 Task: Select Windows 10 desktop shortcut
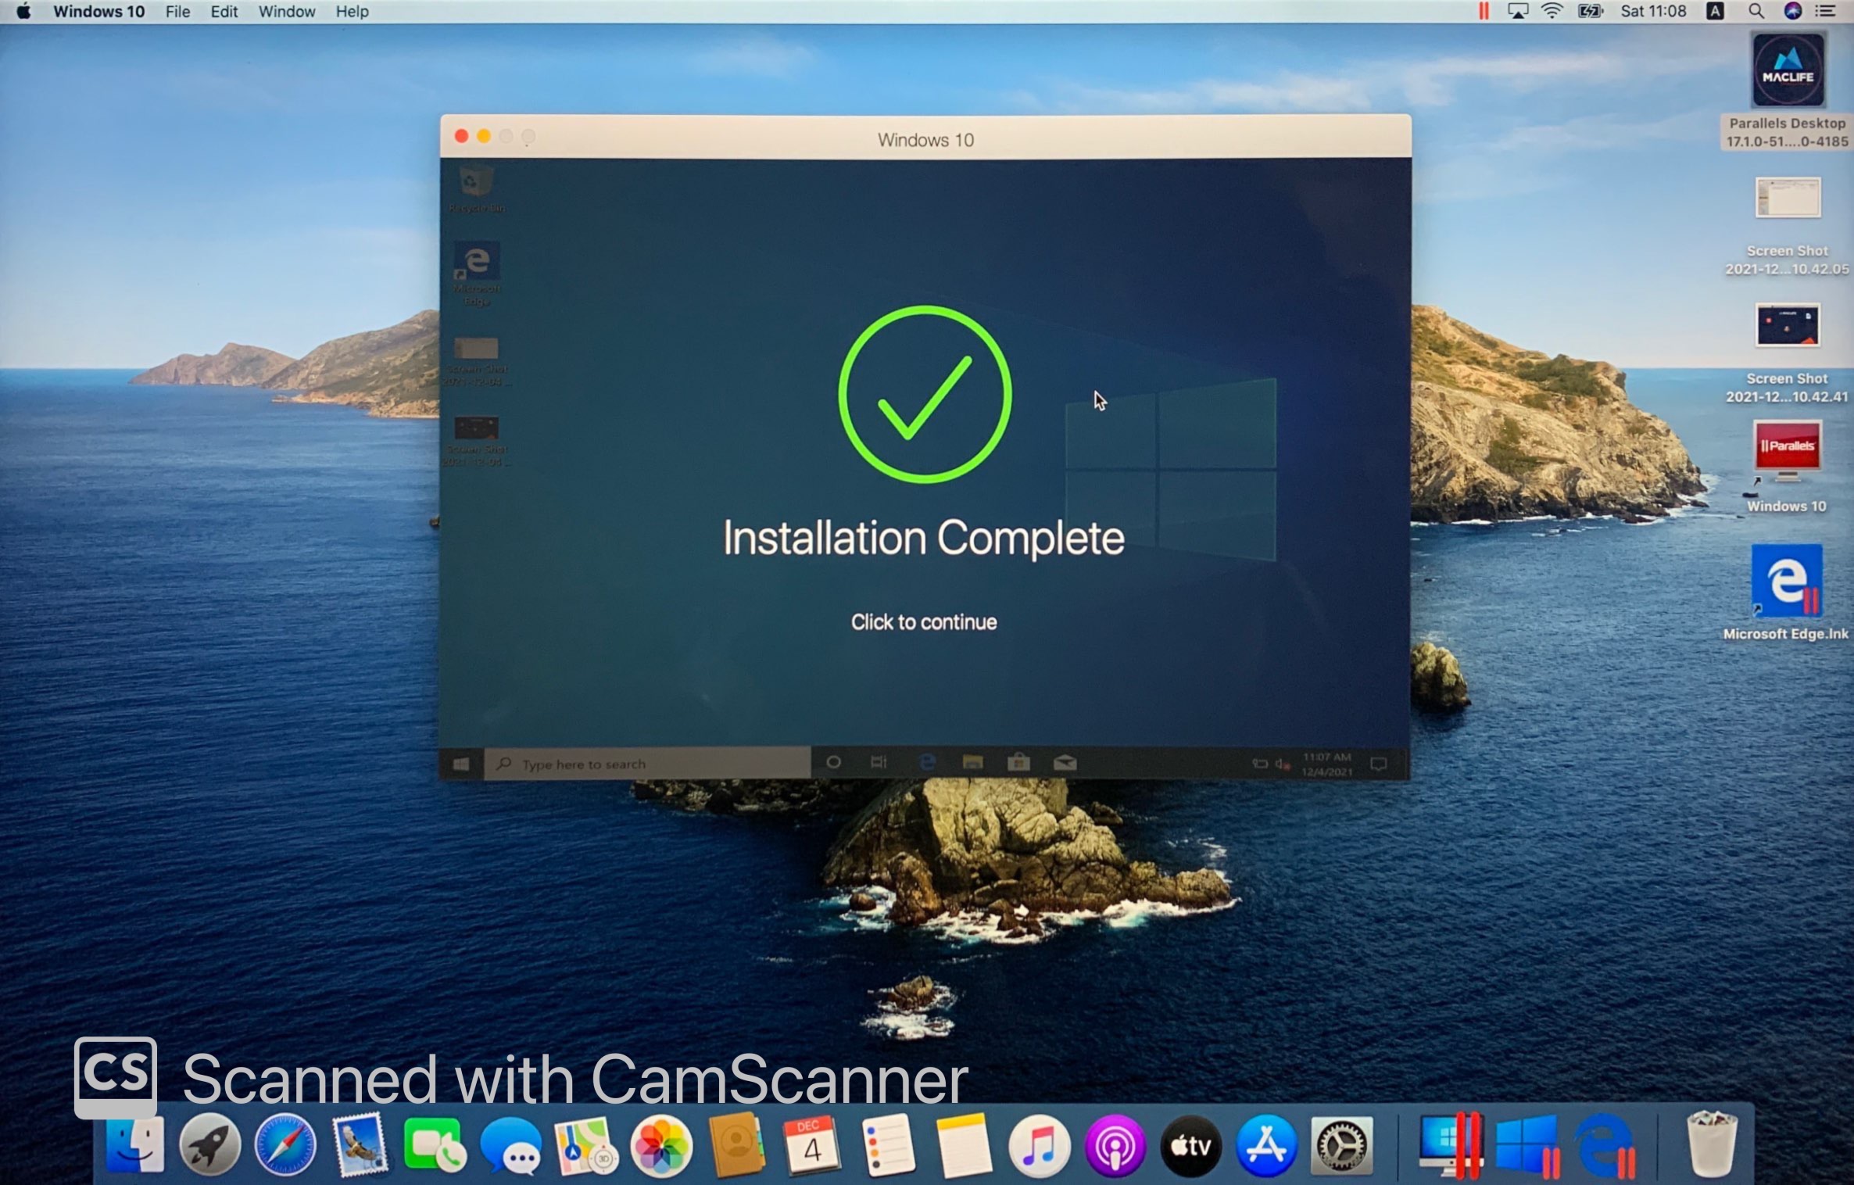tap(1787, 466)
